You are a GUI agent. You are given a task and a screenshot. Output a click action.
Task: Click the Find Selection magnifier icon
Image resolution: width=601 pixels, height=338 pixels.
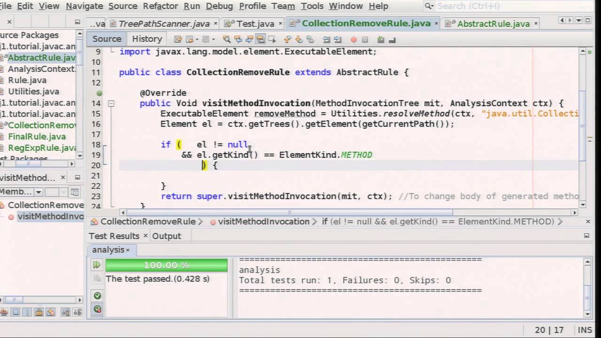click(x=226, y=39)
